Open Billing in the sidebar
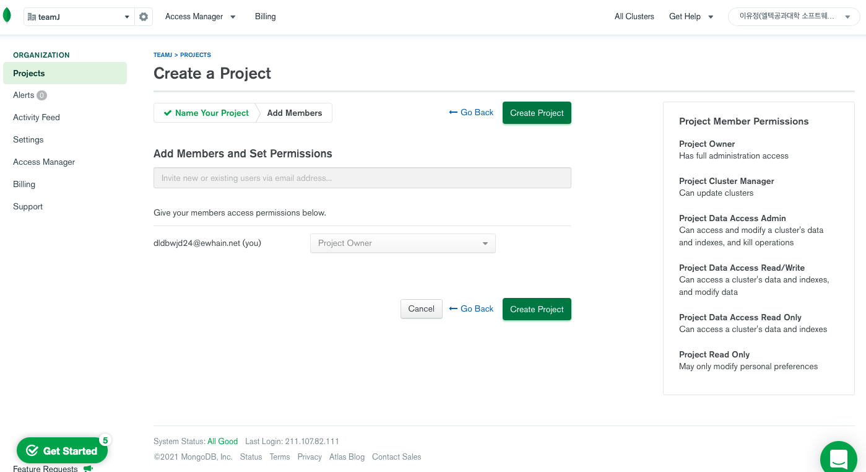The height and width of the screenshot is (472, 866). click(24, 185)
